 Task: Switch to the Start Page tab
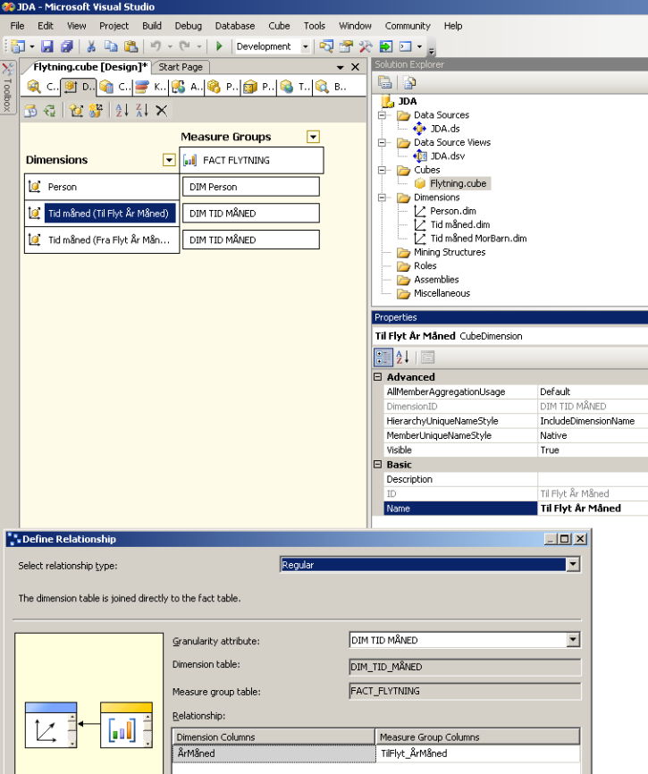point(181,67)
